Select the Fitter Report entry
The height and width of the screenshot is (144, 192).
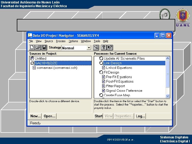coord(115,86)
